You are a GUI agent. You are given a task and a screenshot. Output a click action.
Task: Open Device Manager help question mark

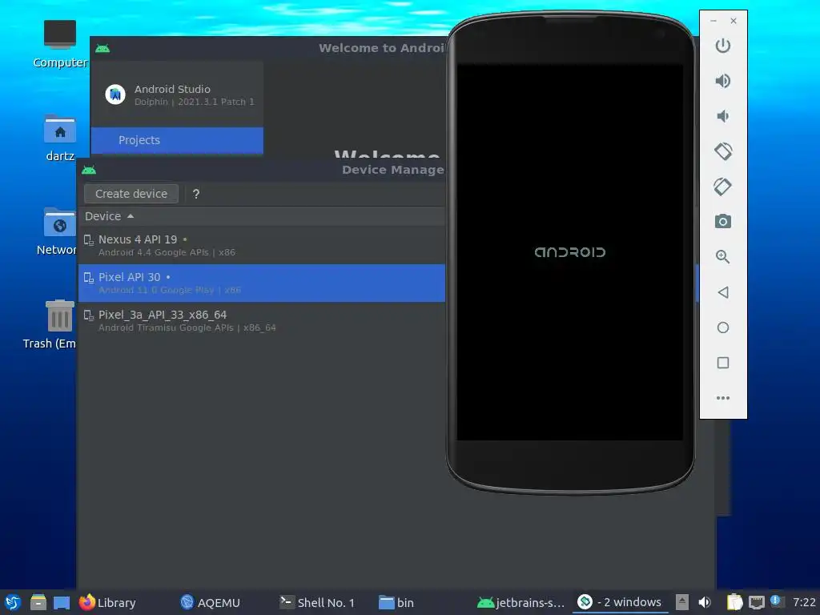point(196,194)
